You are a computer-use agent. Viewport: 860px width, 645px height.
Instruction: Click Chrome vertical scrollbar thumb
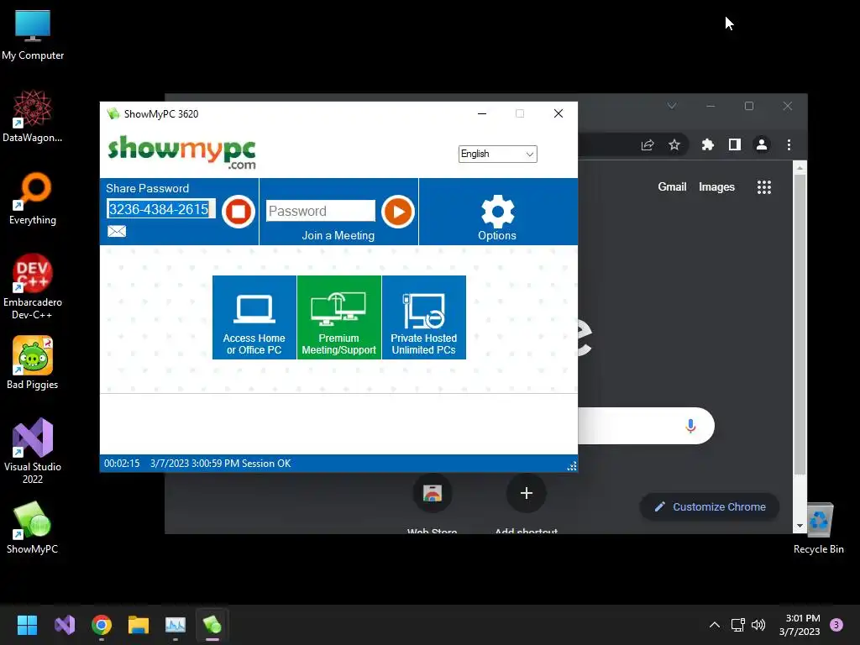pyautogui.click(x=800, y=323)
